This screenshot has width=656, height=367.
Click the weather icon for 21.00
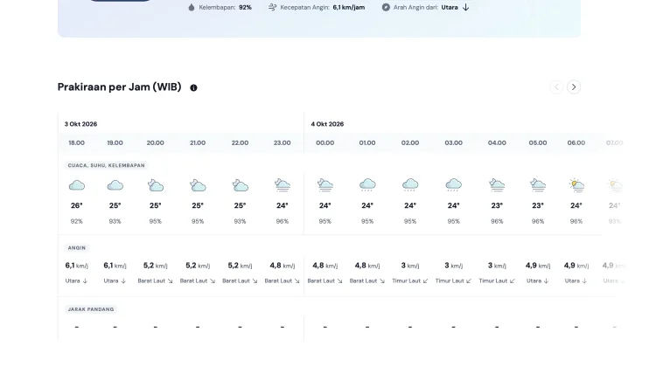tap(198, 185)
